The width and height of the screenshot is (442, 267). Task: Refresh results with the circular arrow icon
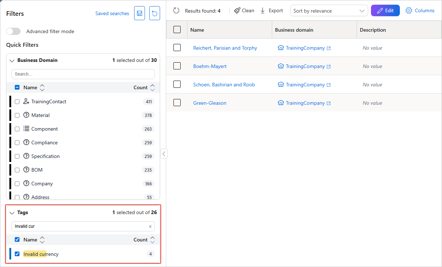point(176,10)
